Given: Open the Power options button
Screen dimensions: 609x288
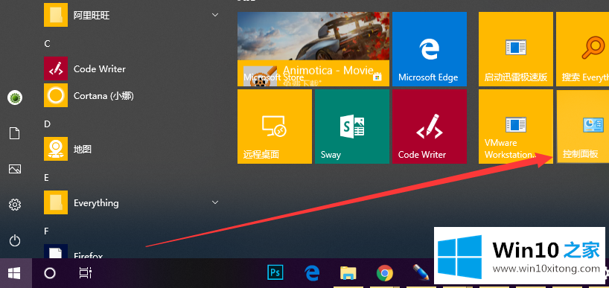Looking at the screenshot, I should coord(15,240).
